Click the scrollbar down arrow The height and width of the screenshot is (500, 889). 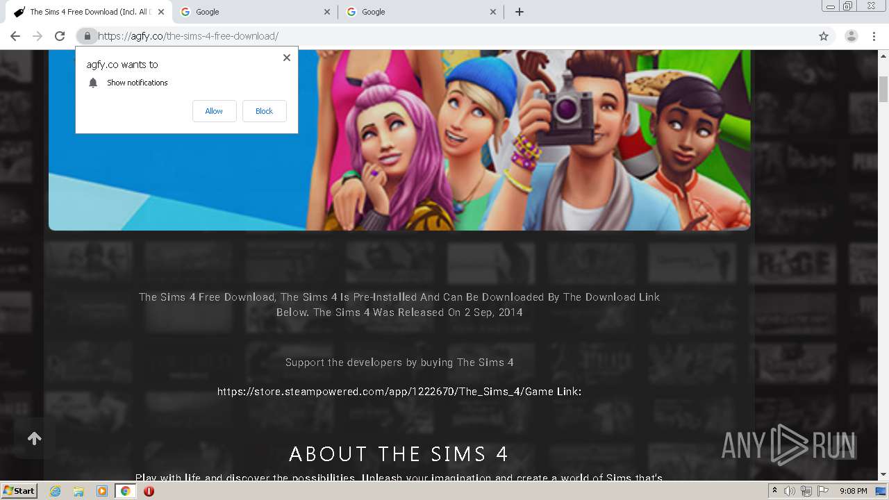[883, 475]
